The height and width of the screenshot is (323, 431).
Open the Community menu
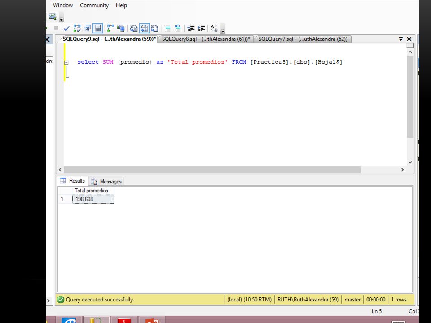pyautogui.click(x=94, y=5)
